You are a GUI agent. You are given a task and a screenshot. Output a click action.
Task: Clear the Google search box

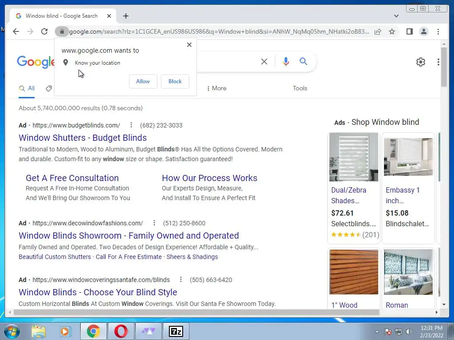(264, 61)
